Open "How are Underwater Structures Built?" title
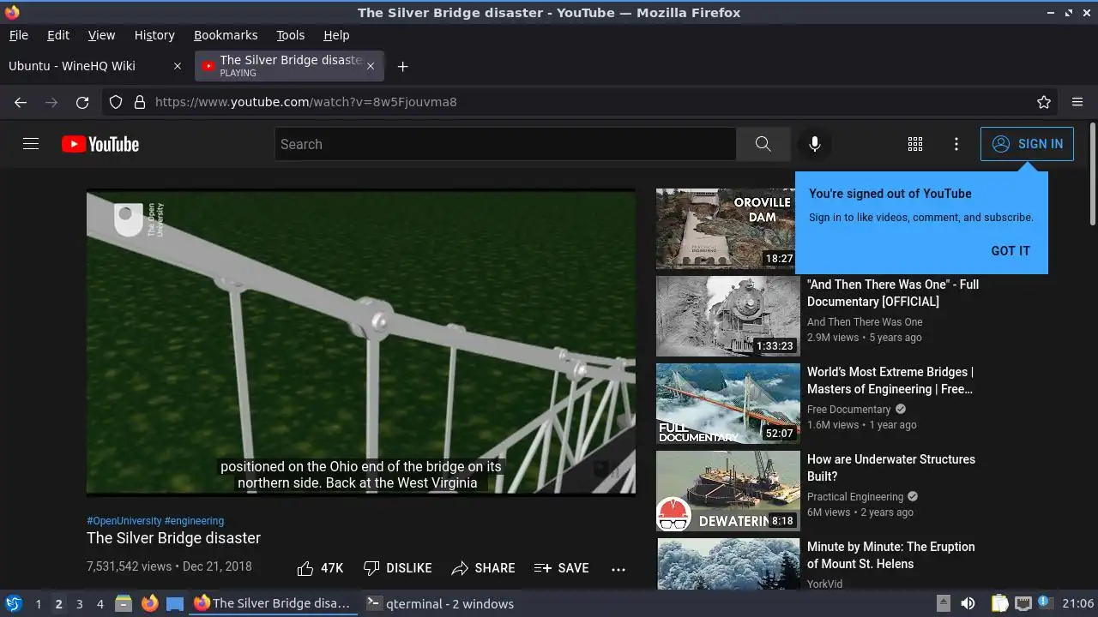1098x617 pixels. (891, 468)
